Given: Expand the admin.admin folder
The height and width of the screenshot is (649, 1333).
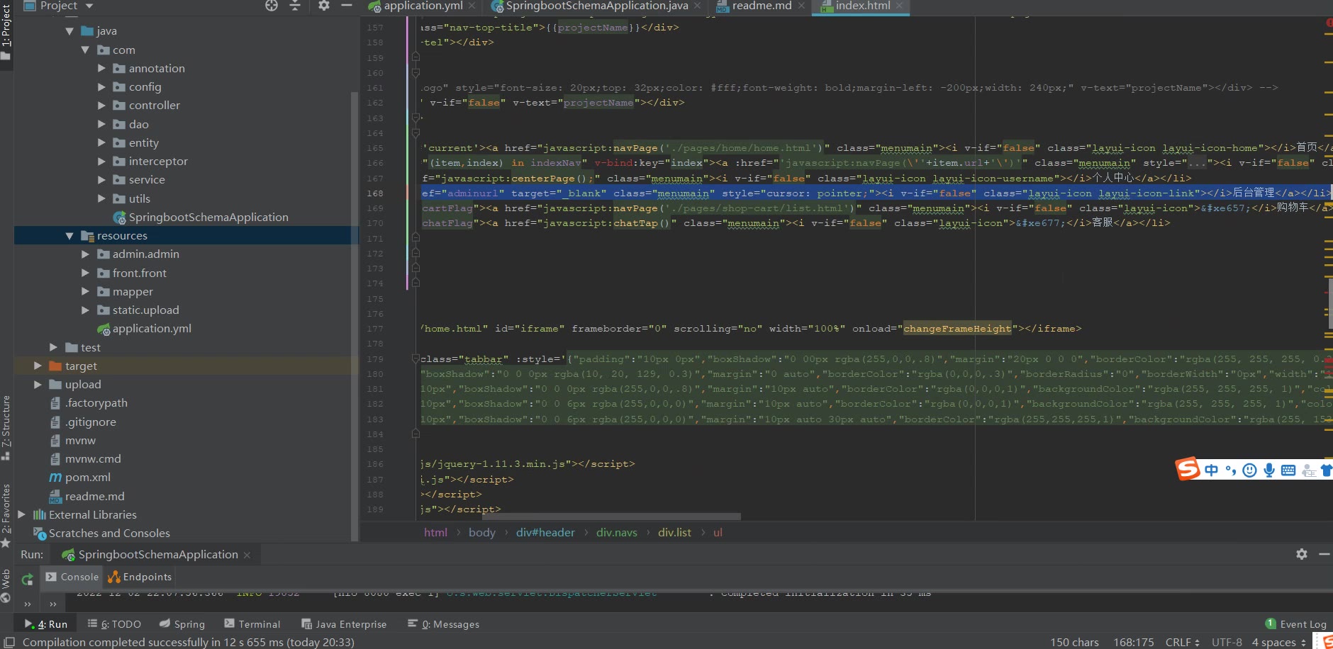Looking at the screenshot, I should tap(85, 254).
